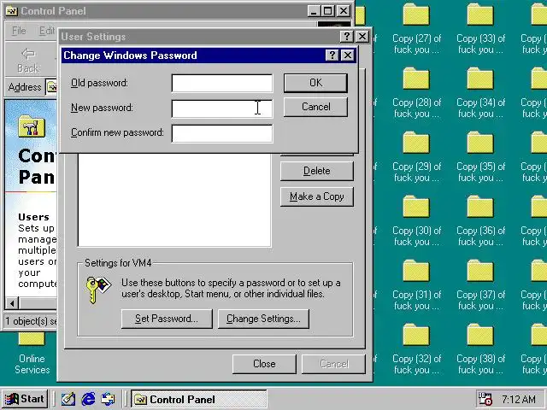Viewport: 547px width, 410px height.
Task: Confirm the password change with OK
Action: [x=315, y=83]
